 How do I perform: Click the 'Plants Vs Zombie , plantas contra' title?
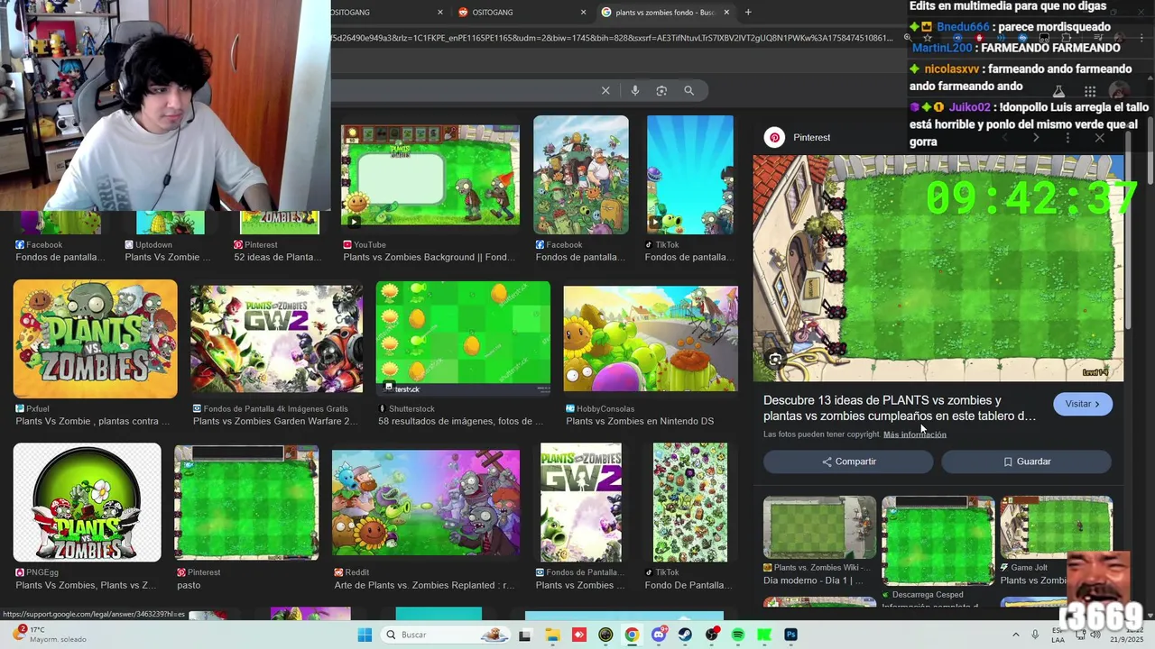click(x=92, y=421)
